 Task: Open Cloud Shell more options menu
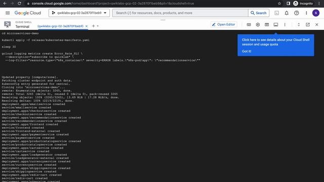pyautogui.click(x=285, y=25)
